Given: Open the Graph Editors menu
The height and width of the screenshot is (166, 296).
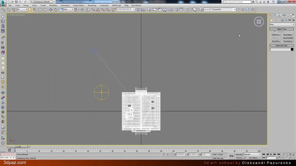Looking at the screenshot, I should [x=79, y=5].
